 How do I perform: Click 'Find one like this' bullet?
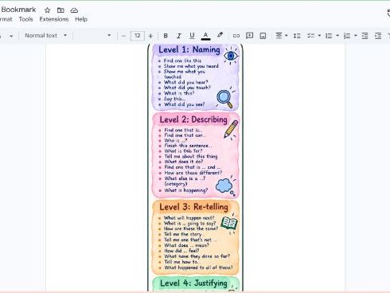pyautogui.click(x=182, y=61)
